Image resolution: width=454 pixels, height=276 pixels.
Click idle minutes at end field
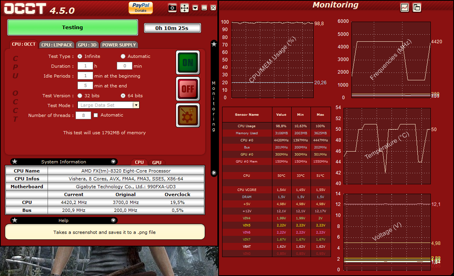pos(85,86)
